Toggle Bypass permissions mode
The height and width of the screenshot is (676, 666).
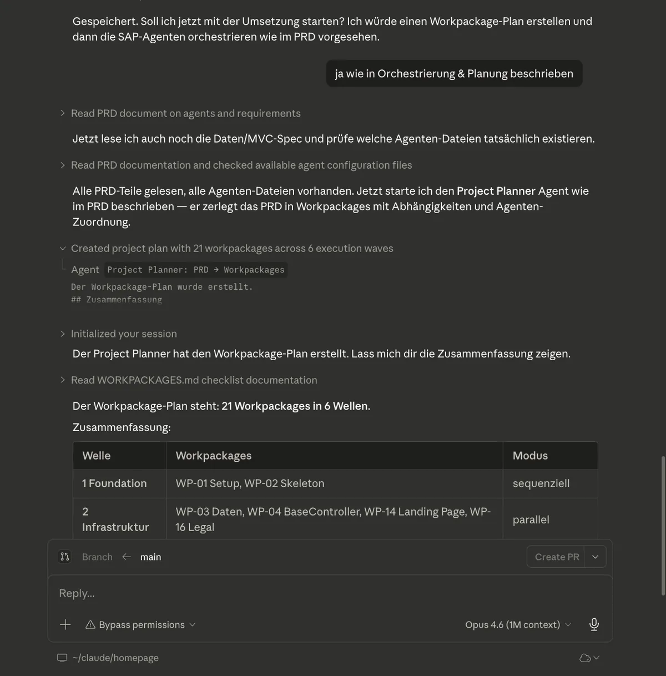(x=142, y=624)
